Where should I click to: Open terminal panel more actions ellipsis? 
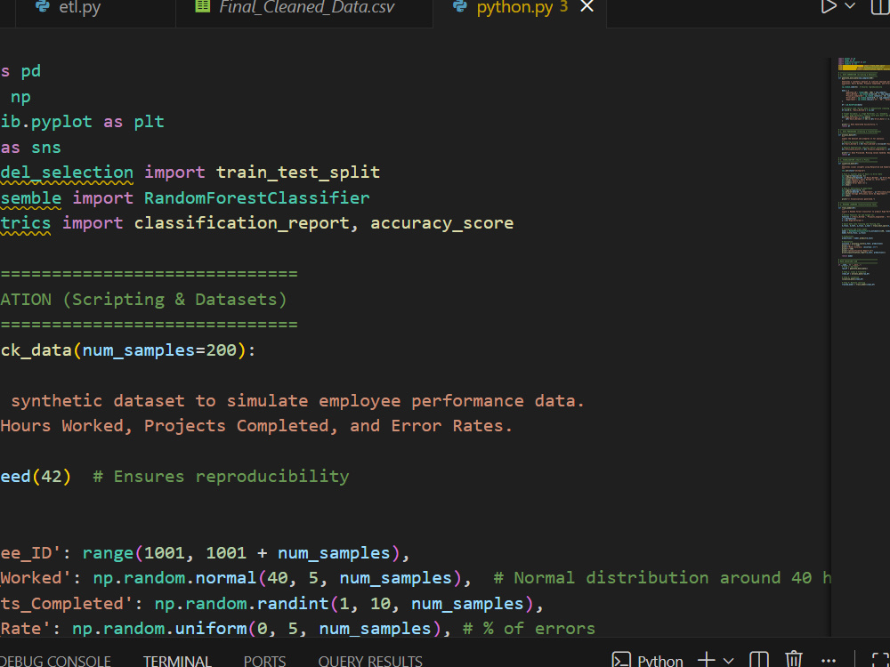point(829,661)
